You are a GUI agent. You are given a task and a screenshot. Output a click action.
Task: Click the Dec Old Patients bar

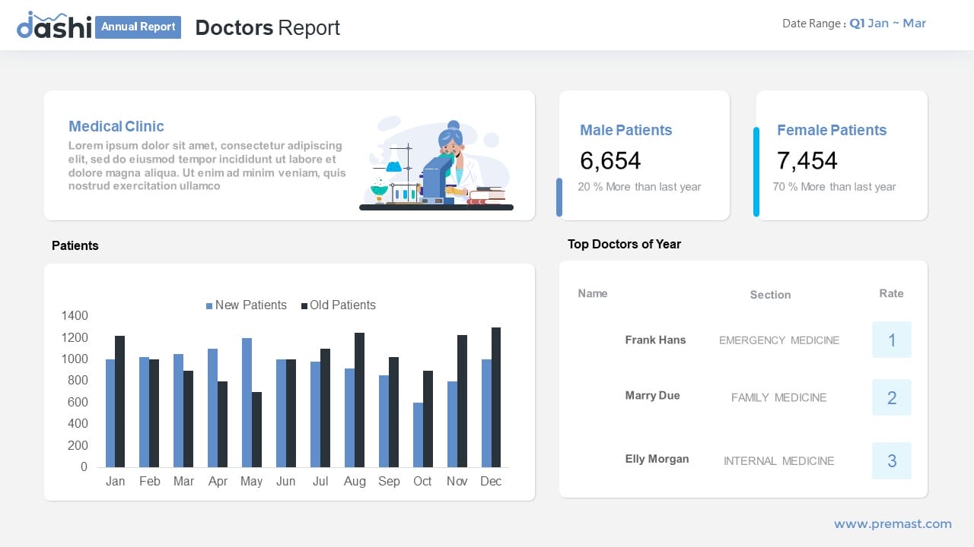point(496,397)
